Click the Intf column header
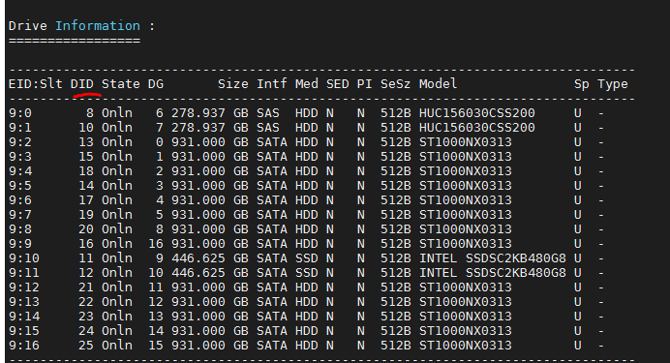 pos(272,83)
